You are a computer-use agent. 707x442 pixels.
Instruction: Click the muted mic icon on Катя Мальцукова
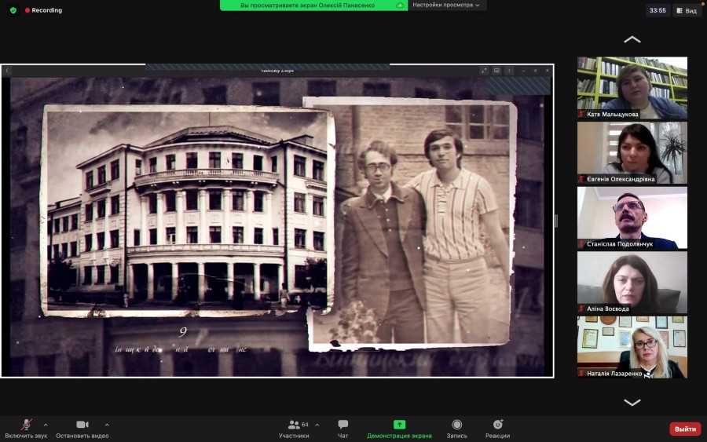coord(581,115)
